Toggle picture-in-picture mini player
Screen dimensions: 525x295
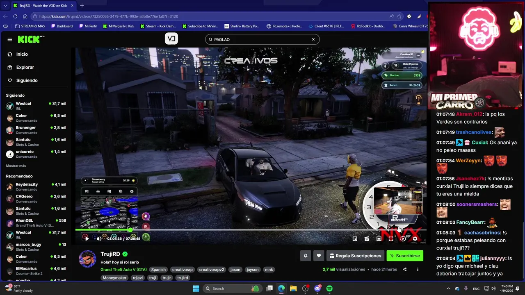pyautogui.click(x=355, y=239)
